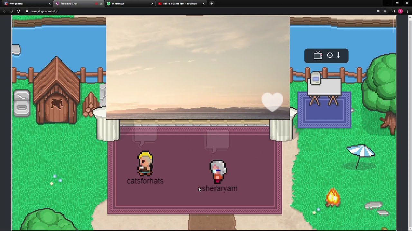
Task: Open the TV screen-share icon
Action: 318,56
